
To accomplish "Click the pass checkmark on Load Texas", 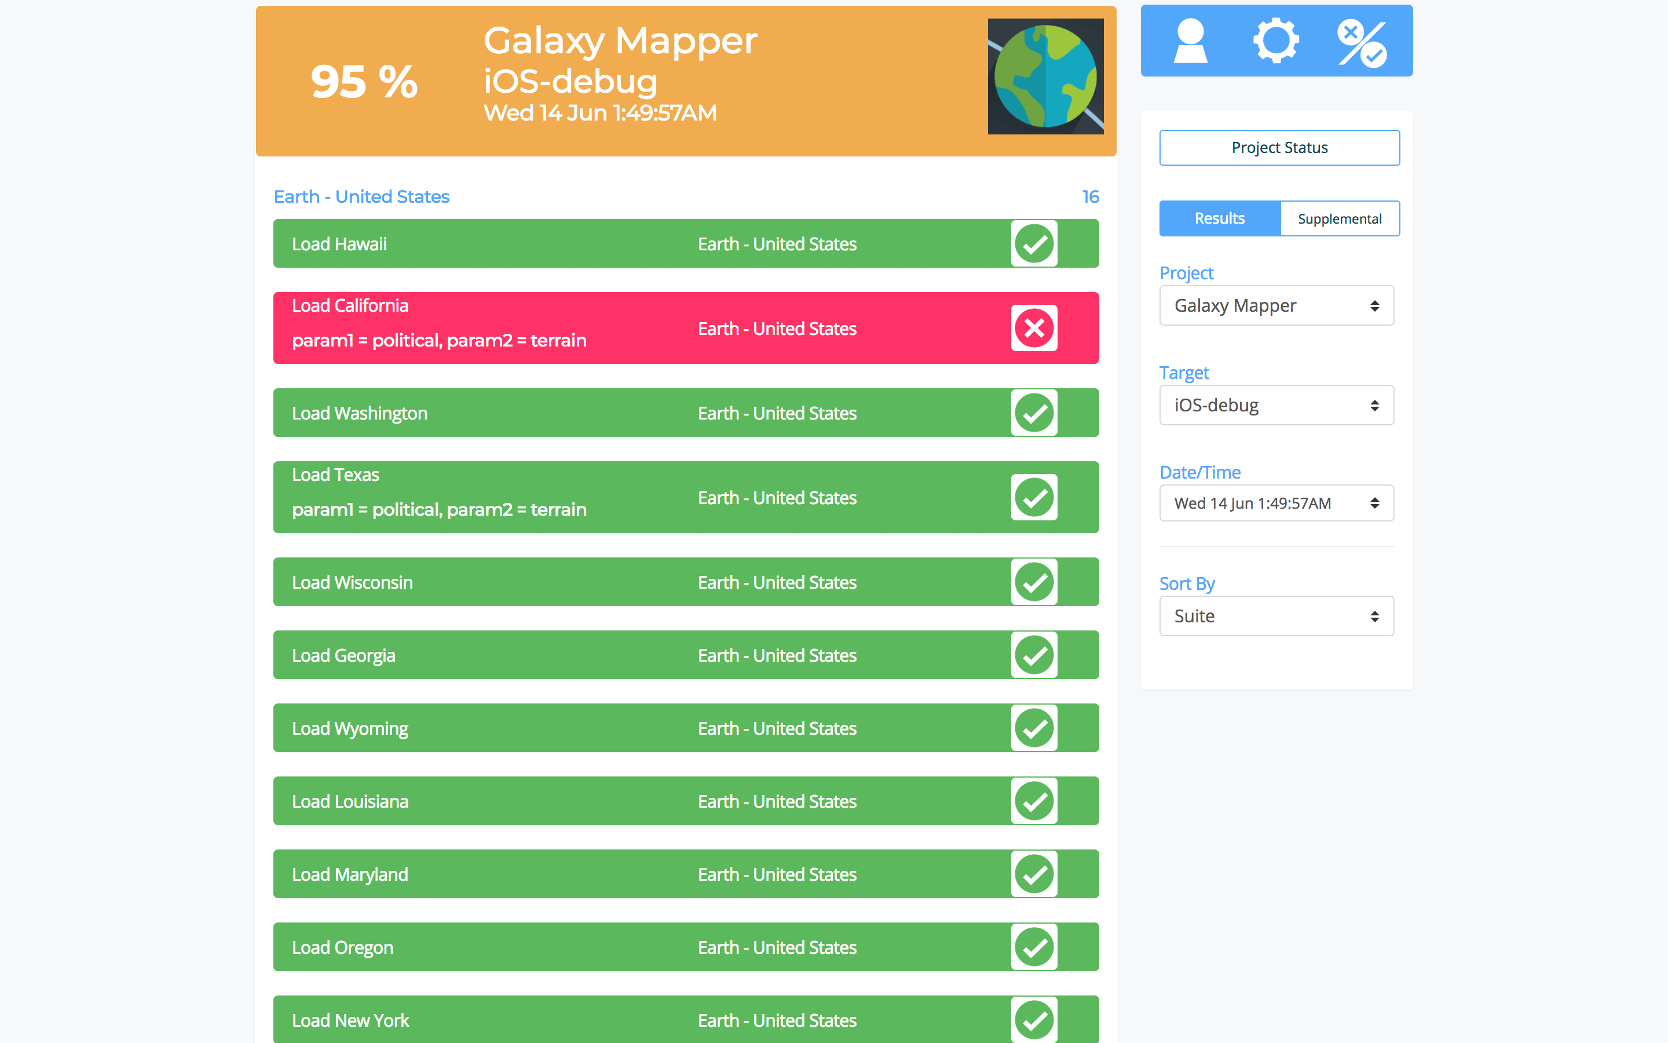I will click(1034, 497).
